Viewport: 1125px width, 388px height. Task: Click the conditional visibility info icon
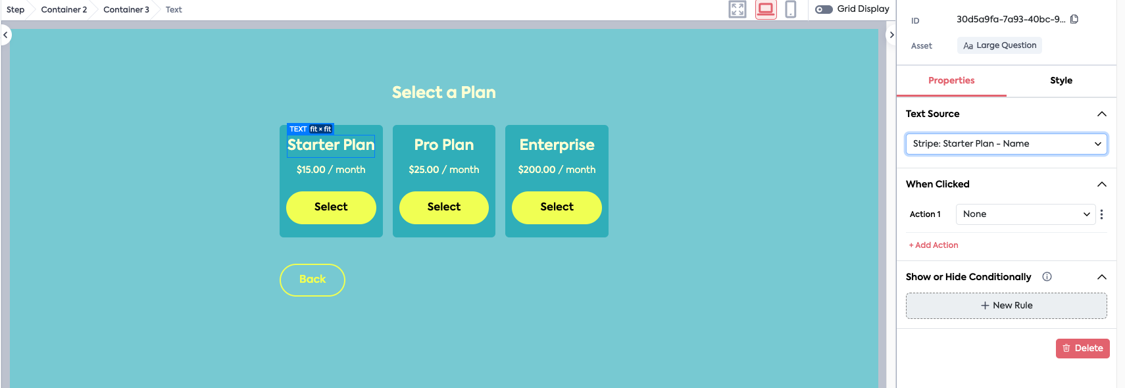pos(1047,277)
